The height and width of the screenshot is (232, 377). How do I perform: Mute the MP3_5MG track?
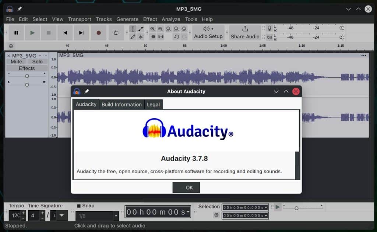click(x=16, y=61)
